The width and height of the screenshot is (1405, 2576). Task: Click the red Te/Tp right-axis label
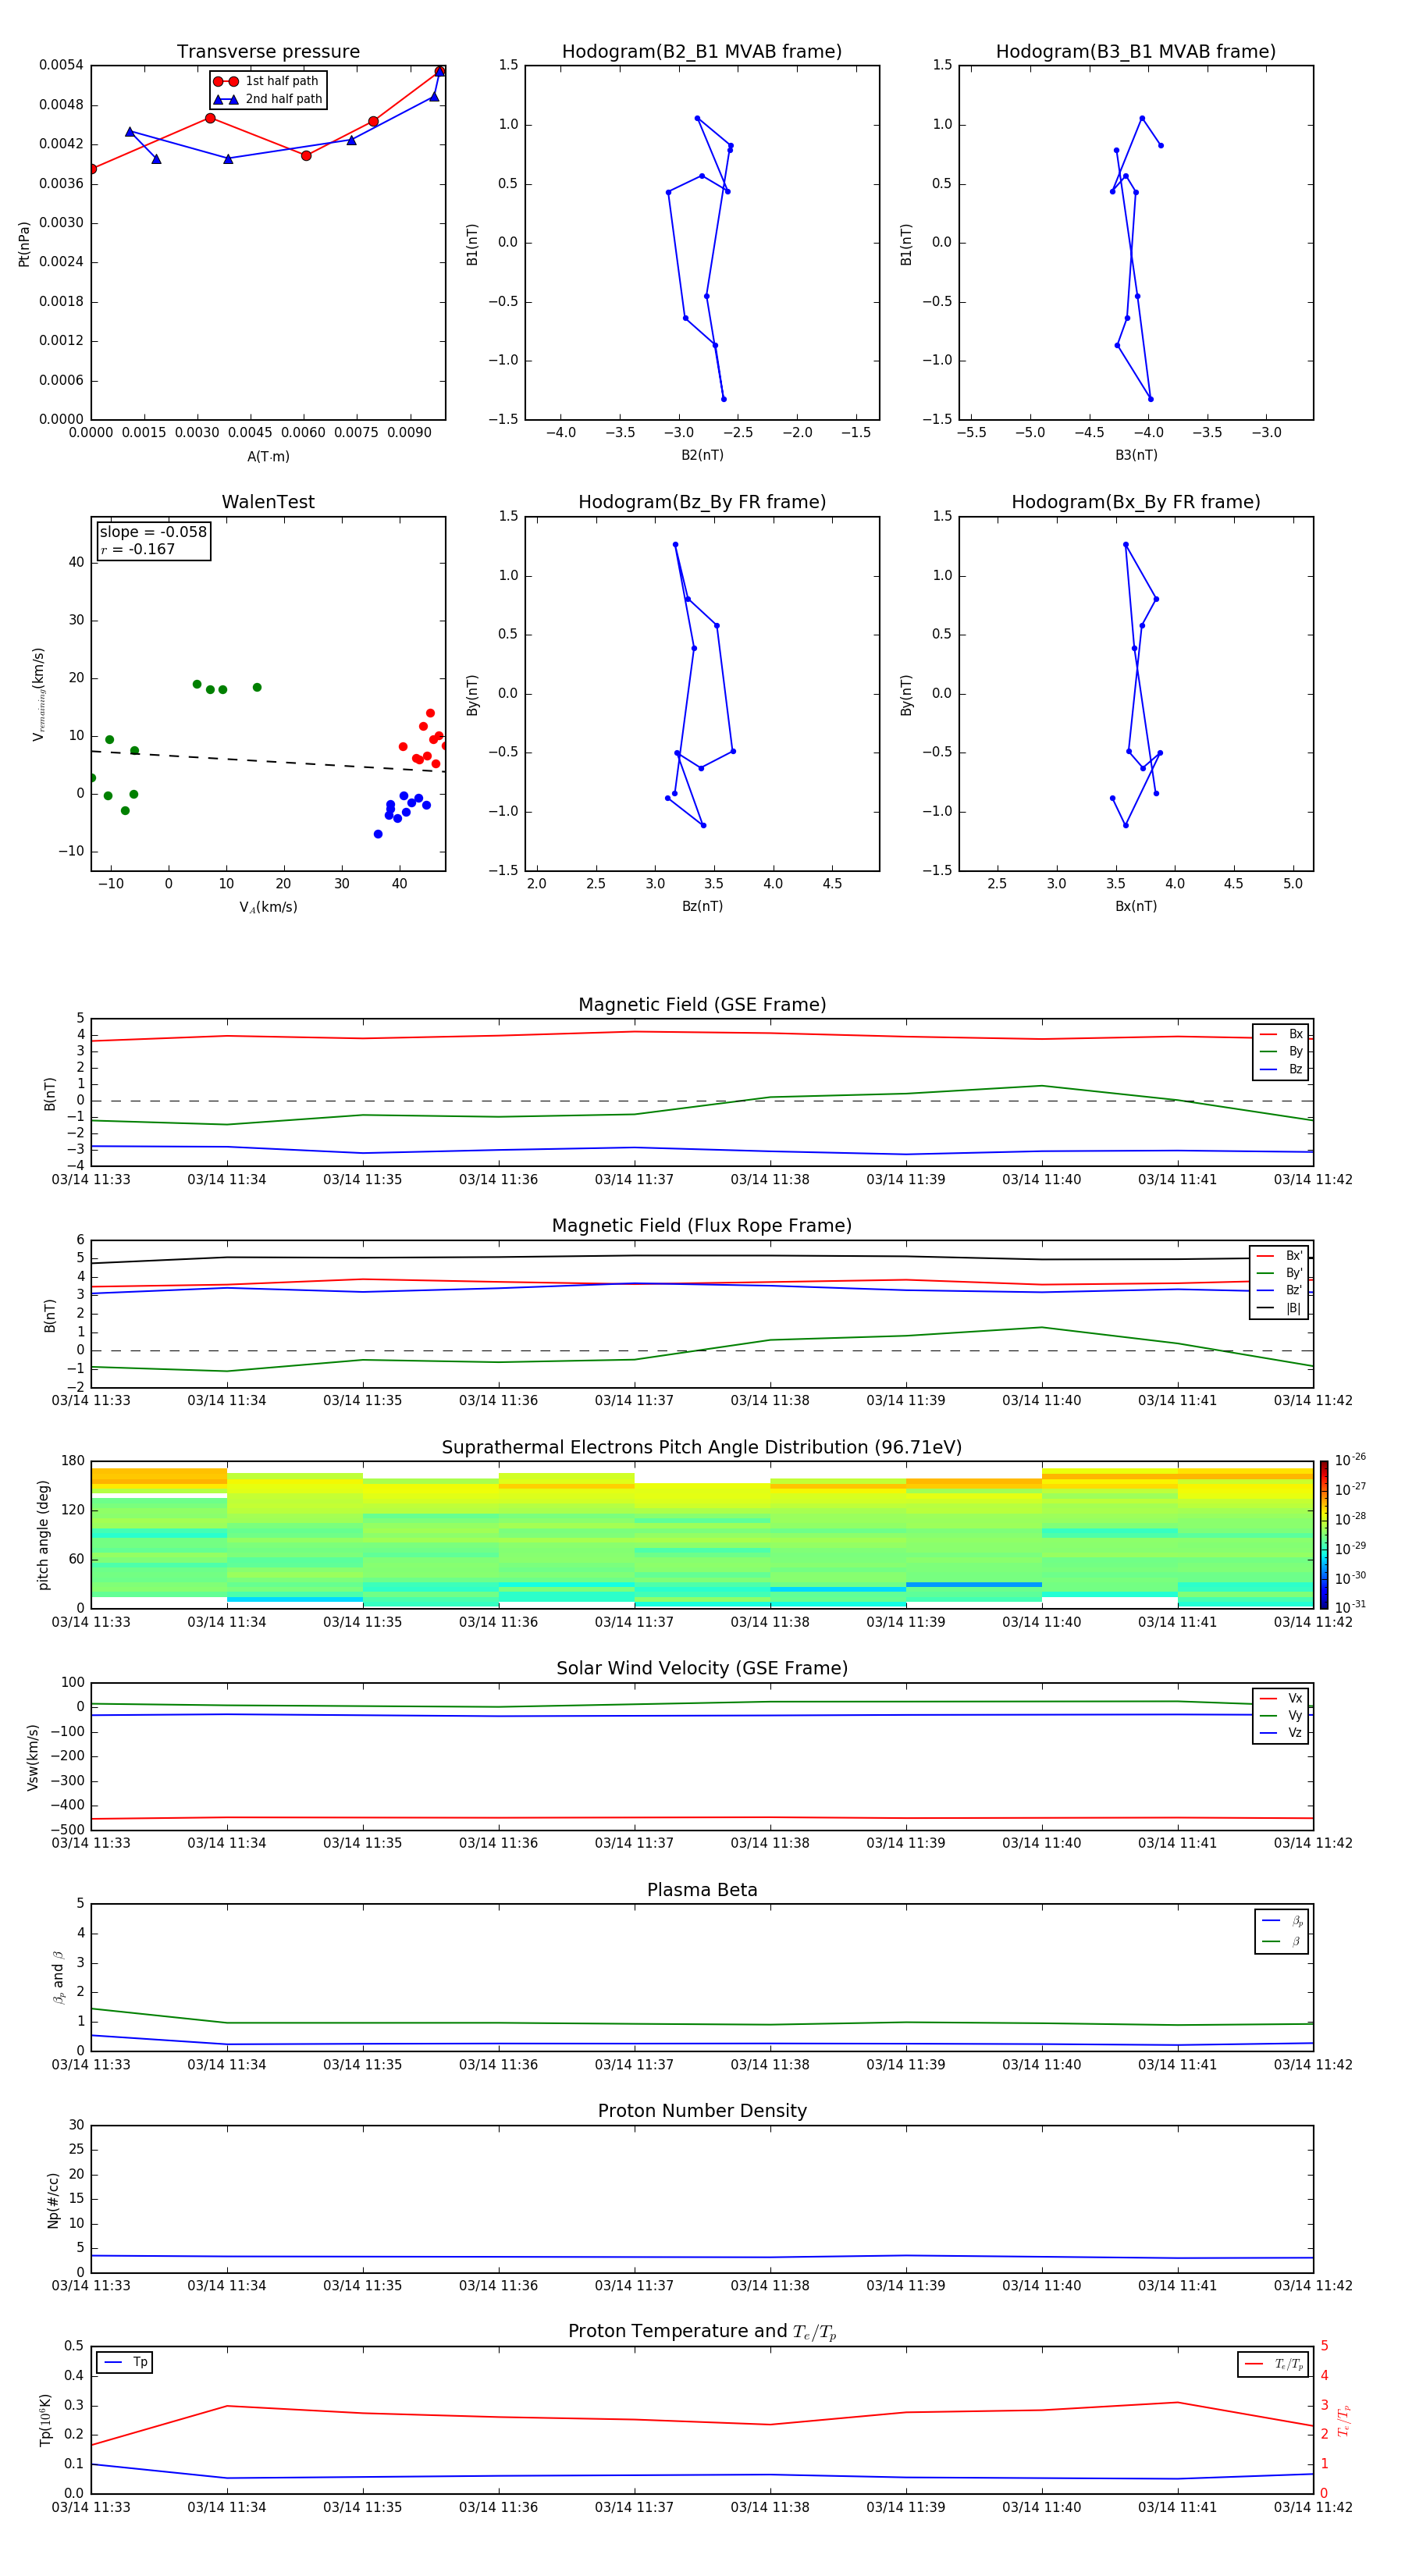[1343, 2420]
